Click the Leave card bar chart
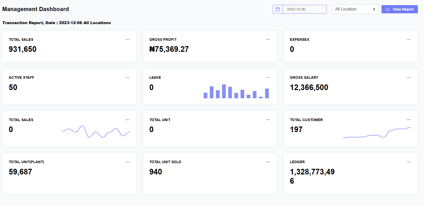 pos(236,91)
